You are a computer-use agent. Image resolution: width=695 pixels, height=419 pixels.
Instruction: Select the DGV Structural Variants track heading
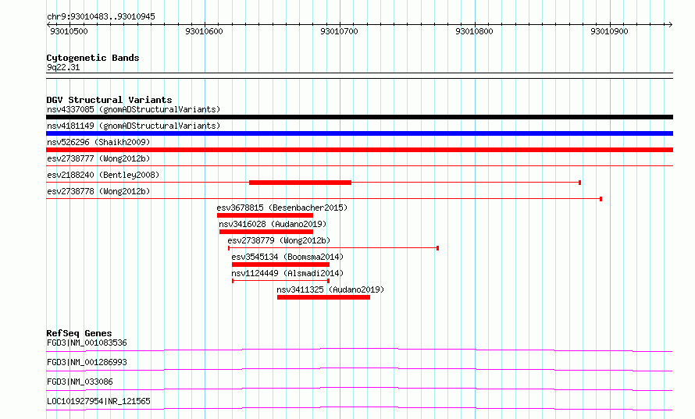click(x=109, y=100)
